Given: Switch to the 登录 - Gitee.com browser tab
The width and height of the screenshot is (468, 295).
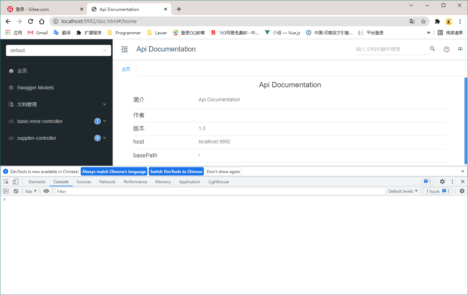Looking at the screenshot, I should tap(45, 9).
